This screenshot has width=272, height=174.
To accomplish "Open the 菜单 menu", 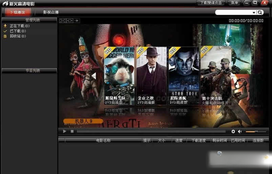I will tap(234, 3).
